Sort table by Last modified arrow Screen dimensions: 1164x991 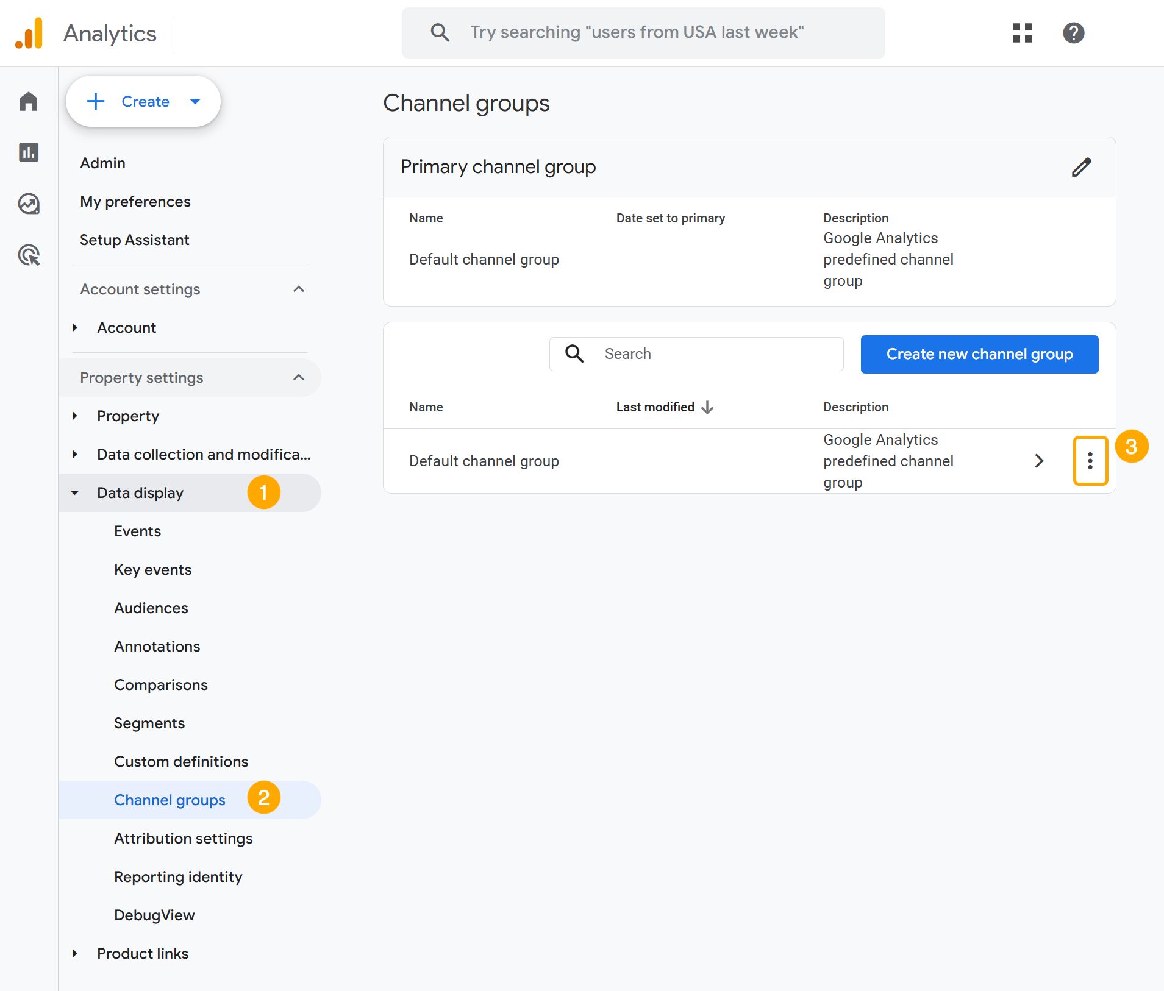(x=707, y=407)
